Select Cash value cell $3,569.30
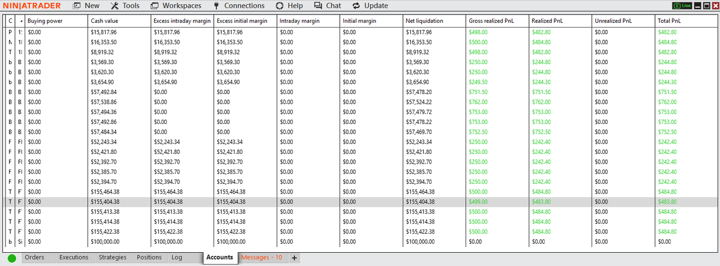720x266 pixels. point(119,62)
